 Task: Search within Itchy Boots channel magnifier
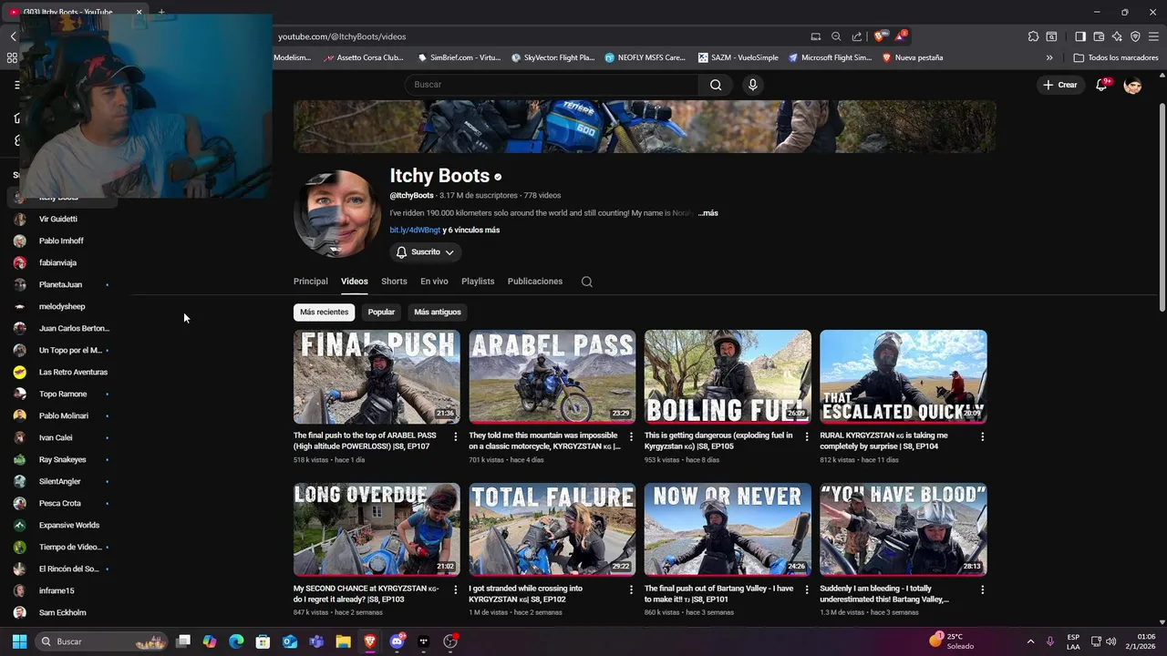(x=587, y=282)
